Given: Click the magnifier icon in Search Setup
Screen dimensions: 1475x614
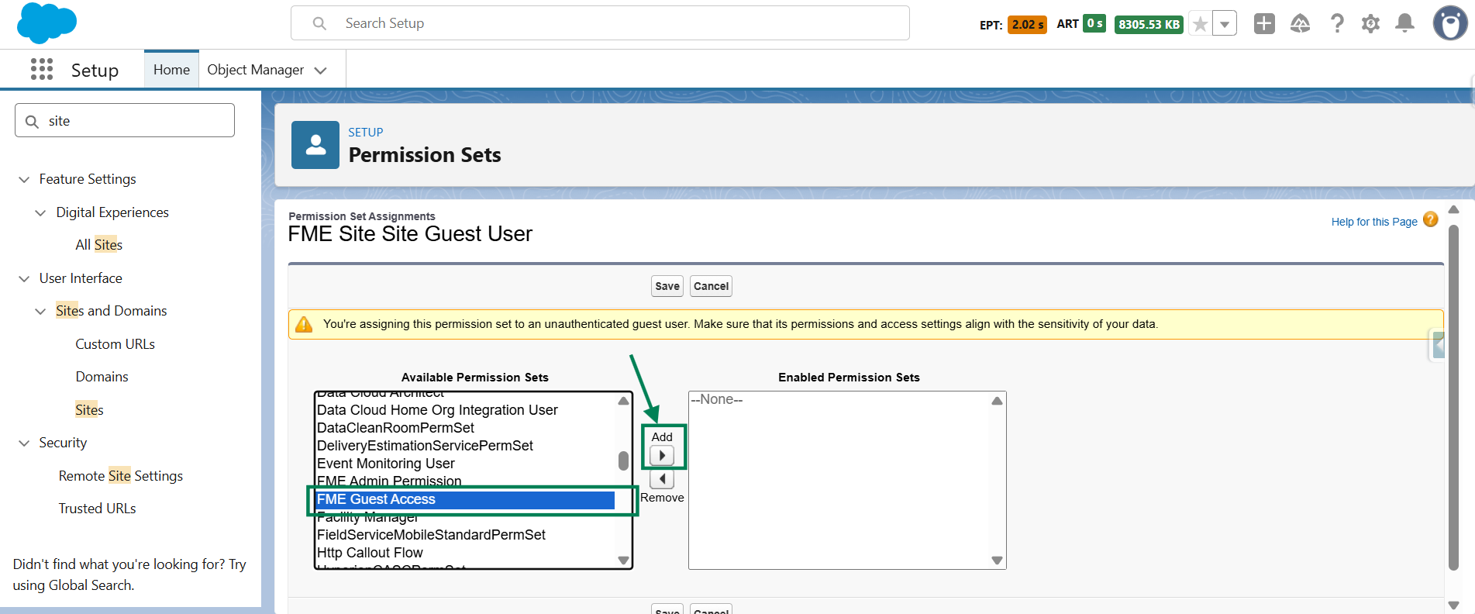Looking at the screenshot, I should [x=319, y=24].
